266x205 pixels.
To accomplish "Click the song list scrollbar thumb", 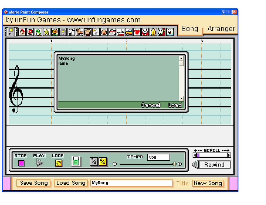I will 181,63.
